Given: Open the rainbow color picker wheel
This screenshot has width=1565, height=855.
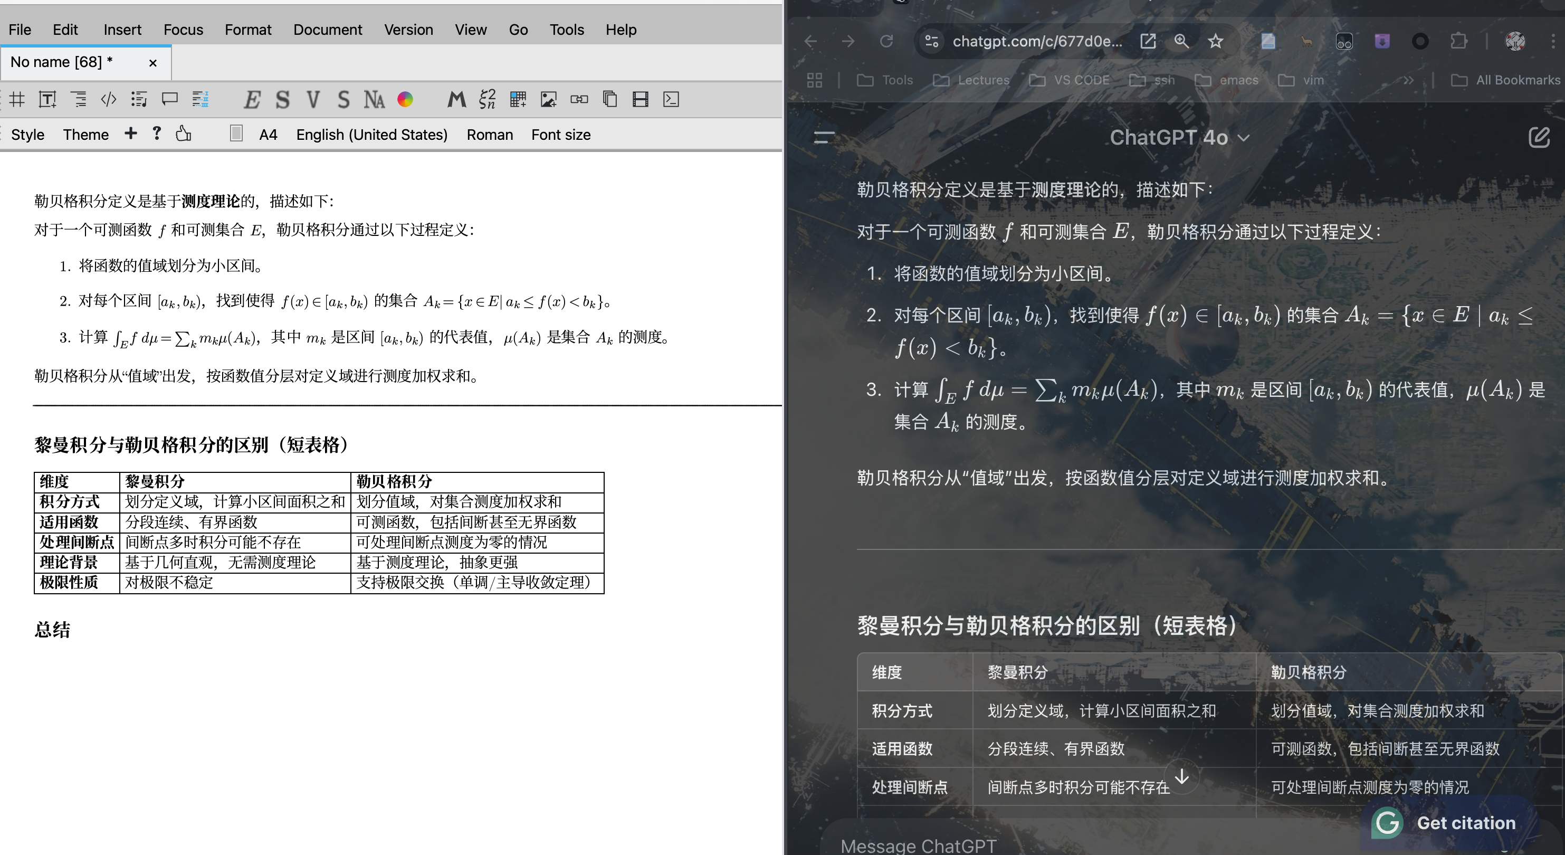Looking at the screenshot, I should [x=405, y=100].
